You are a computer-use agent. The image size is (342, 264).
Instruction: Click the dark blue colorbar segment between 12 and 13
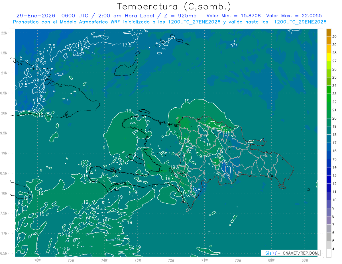(329, 180)
